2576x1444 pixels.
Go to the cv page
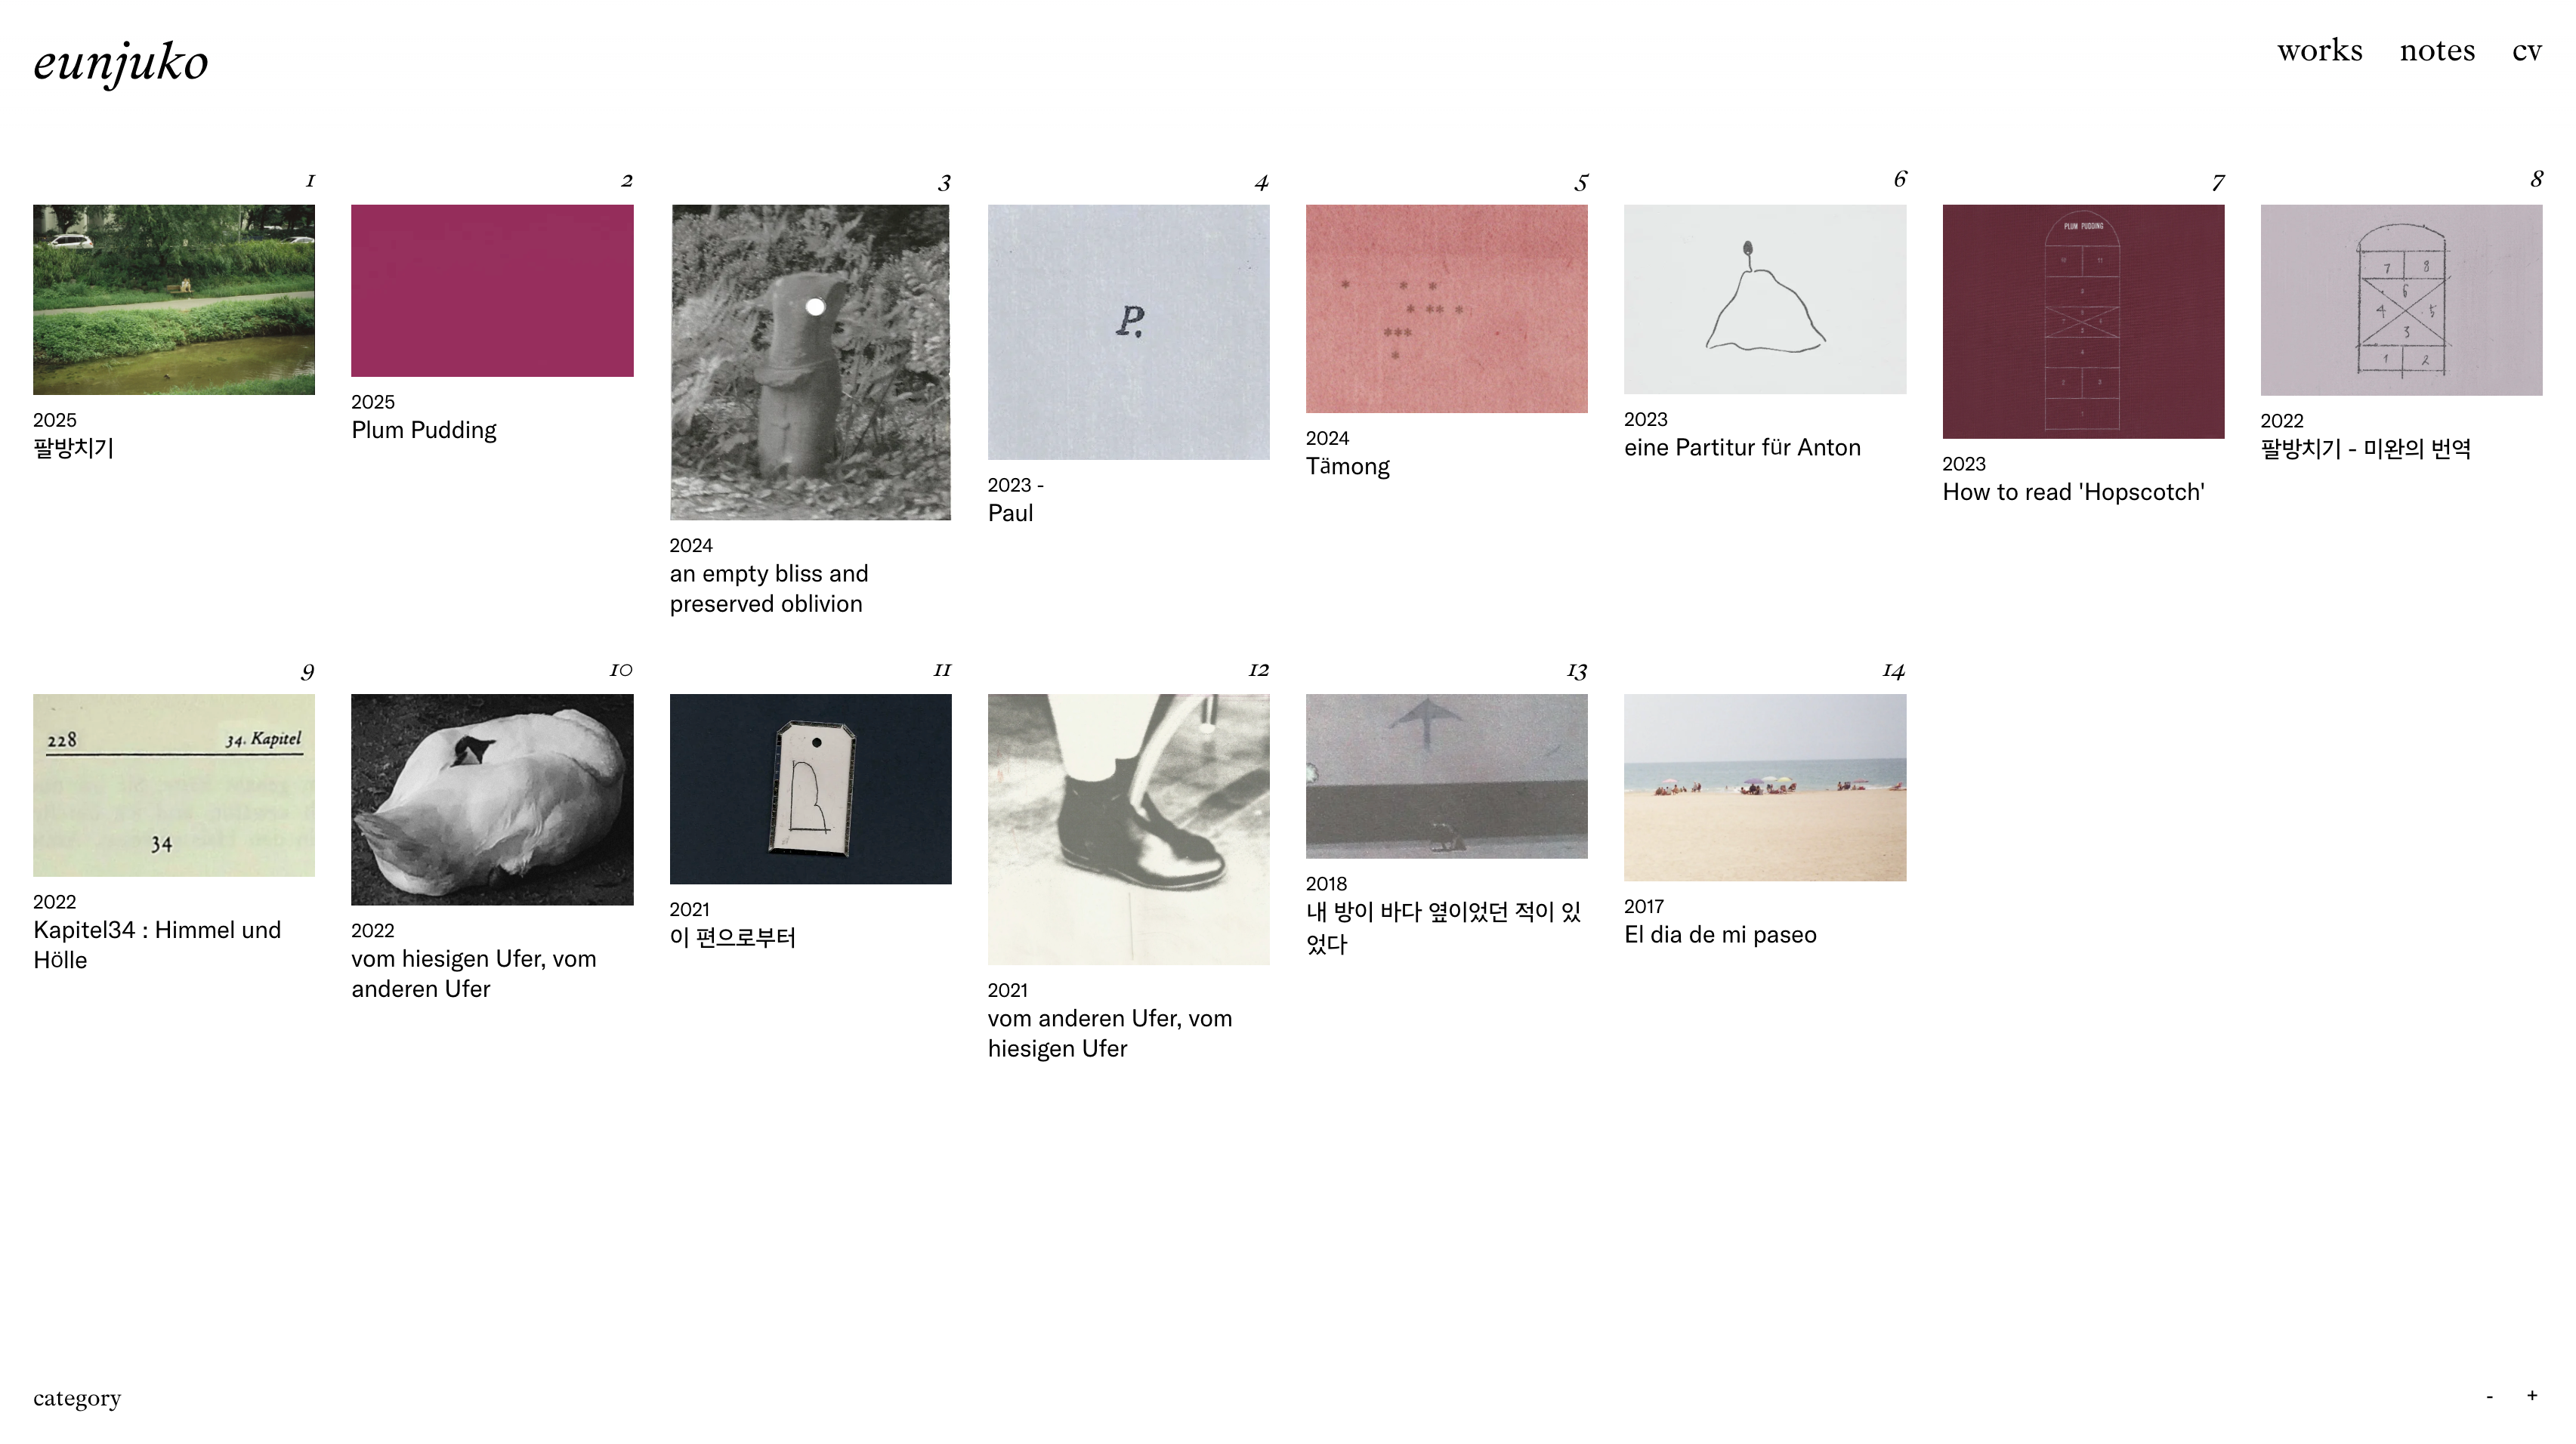2526,50
